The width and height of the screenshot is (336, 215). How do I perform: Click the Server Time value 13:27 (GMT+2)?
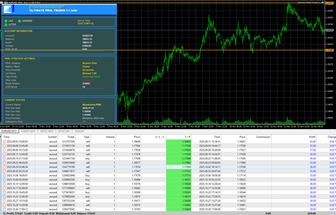pyautogui.click(x=86, y=24)
